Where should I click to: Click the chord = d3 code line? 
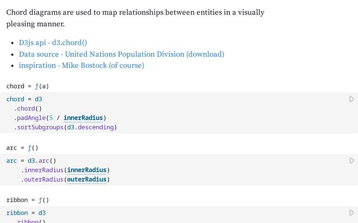coord(24,99)
